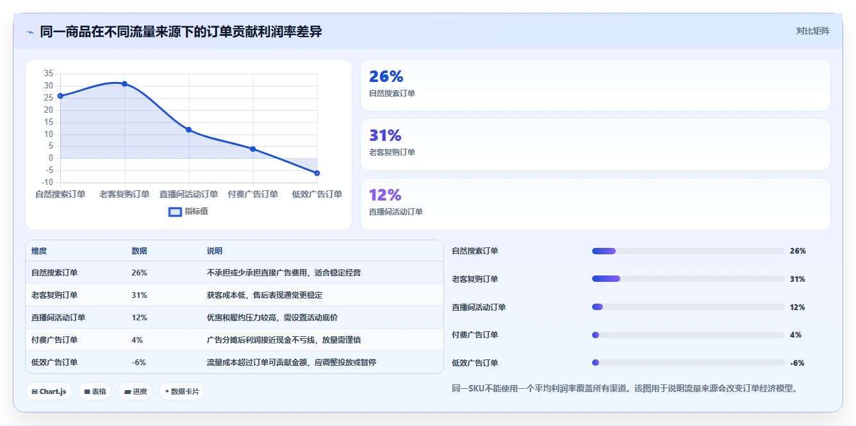Click the progress bar for 直播间活动订单
856x426 pixels.
click(x=688, y=307)
